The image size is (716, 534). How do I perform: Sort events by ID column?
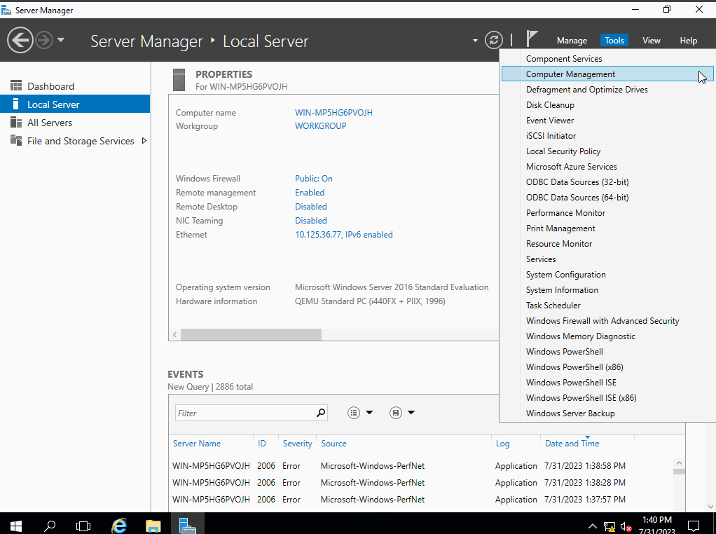coord(261,444)
